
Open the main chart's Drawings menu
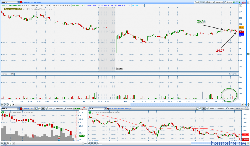tap(218, 2)
